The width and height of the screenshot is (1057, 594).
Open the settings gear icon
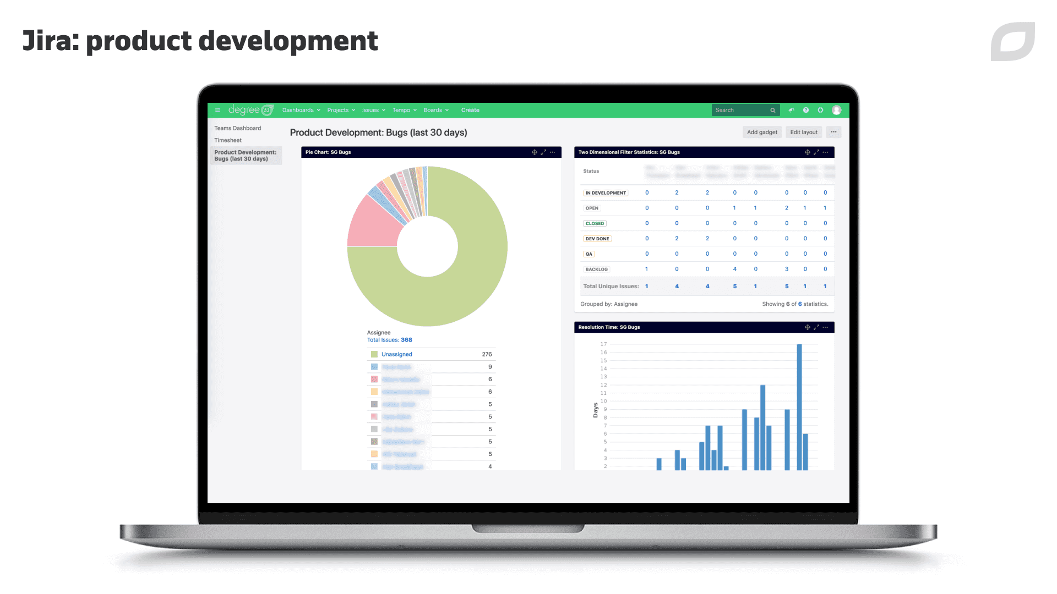[820, 110]
